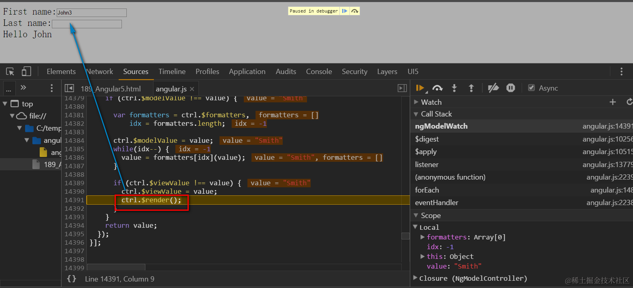Open the UI5 tab

coord(413,72)
